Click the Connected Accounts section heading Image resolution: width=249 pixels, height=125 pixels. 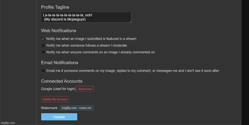(62, 81)
